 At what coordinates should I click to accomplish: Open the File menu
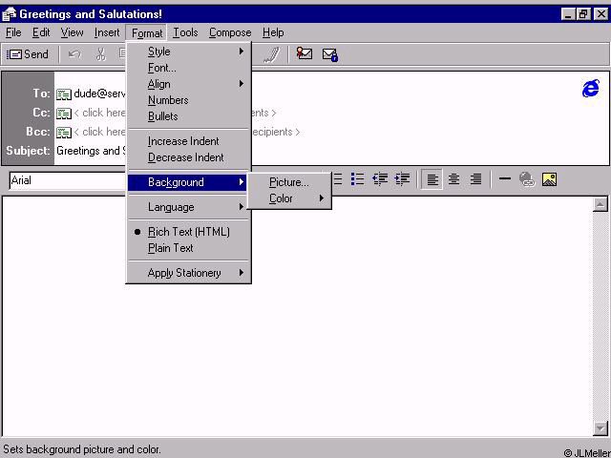[13, 32]
